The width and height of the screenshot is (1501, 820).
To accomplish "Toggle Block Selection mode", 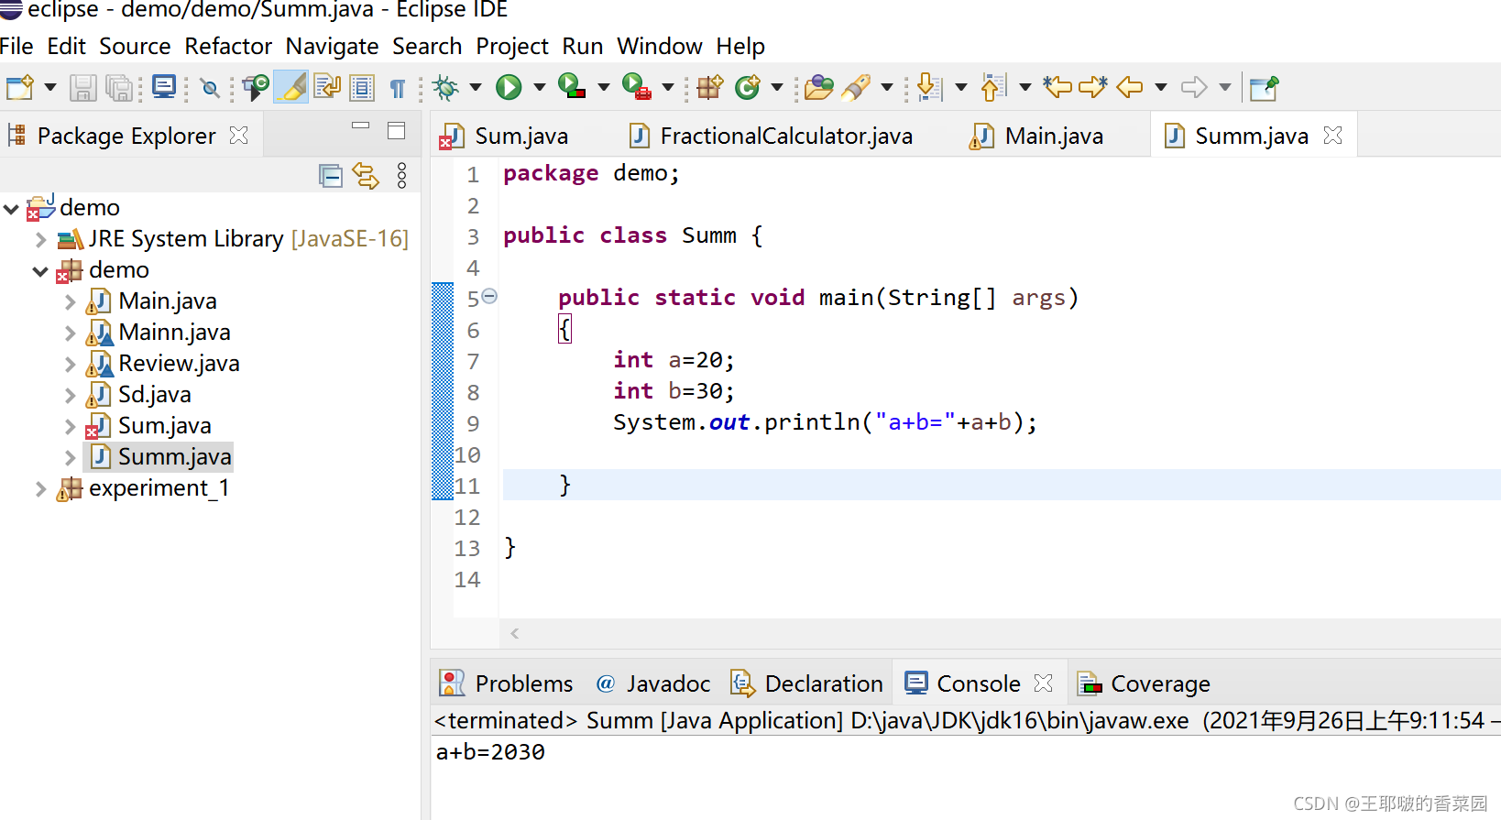I will (x=363, y=87).
